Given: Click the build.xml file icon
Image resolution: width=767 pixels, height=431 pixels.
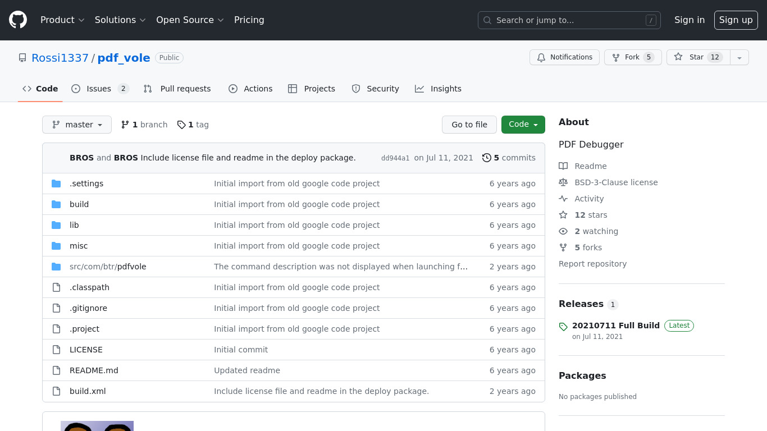Looking at the screenshot, I should click(x=56, y=391).
